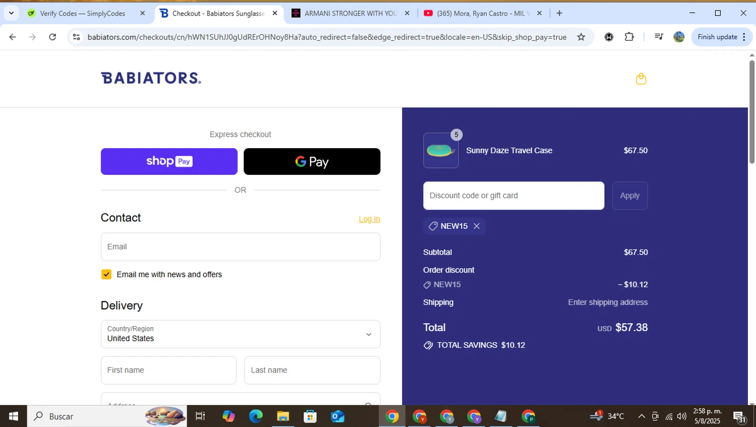Open the Chrome profile avatar
Viewport: 756px width, 427px height.
coord(679,37)
